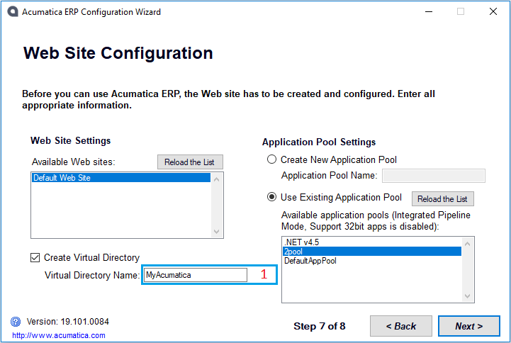This screenshot has height=343, width=511.
Task: Select DefaultAppPool in the pools list
Action: tap(372, 261)
